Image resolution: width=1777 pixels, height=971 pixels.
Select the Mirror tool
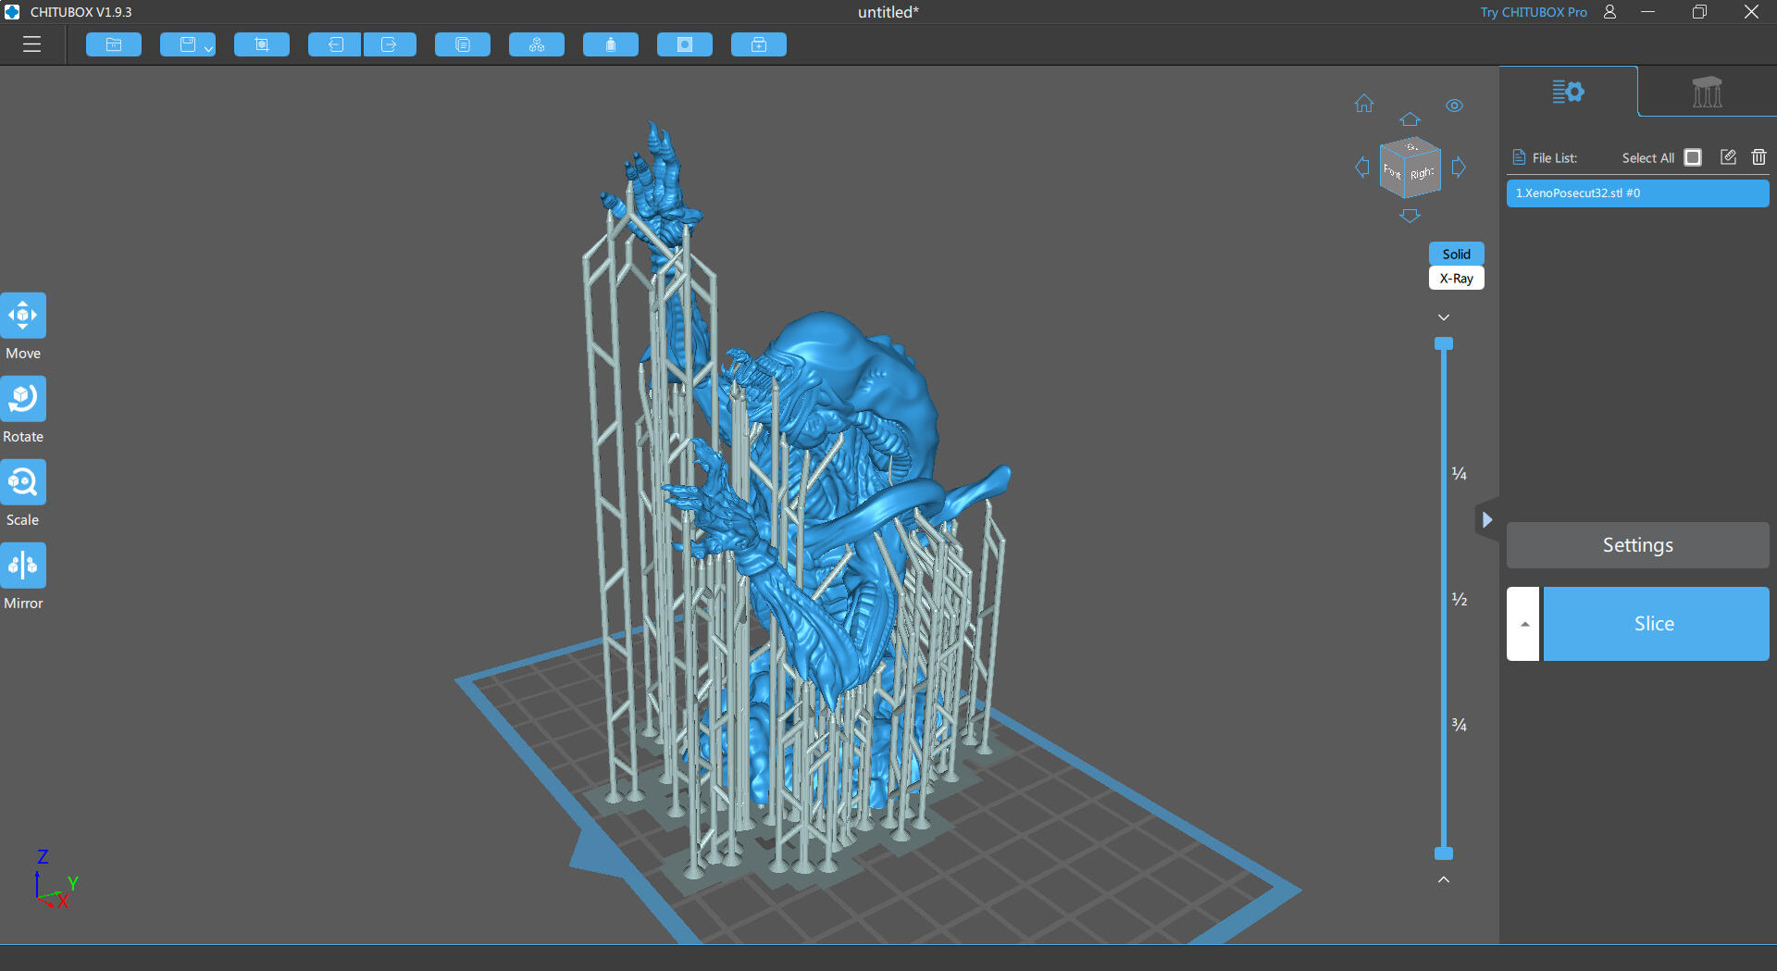click(x=23, y=566)
